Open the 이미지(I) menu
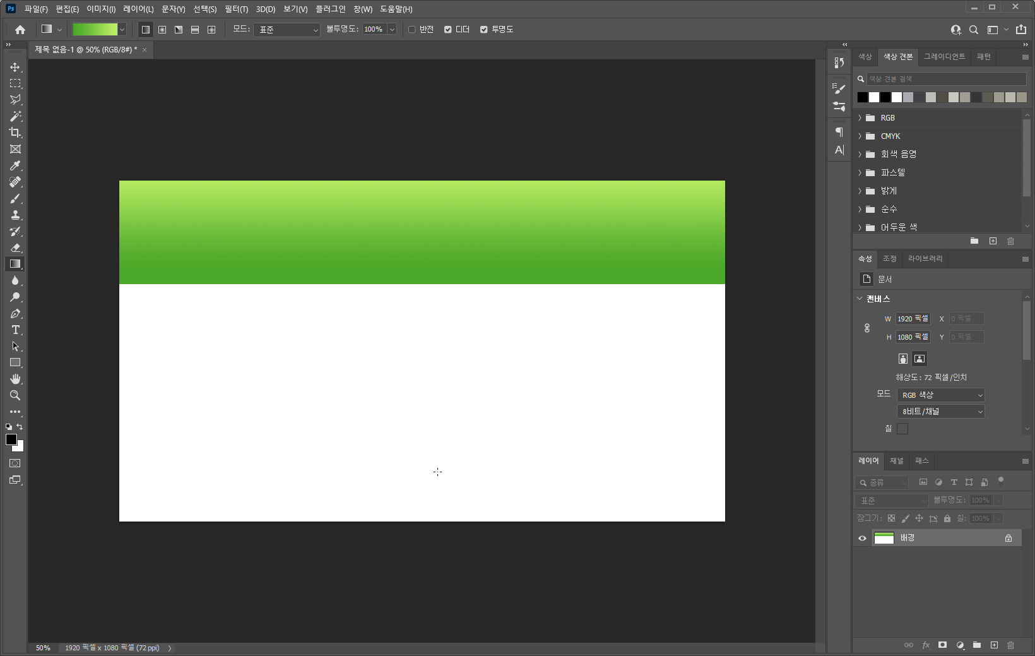Viewport: 1035px width, 656px height. coord(101,9)
